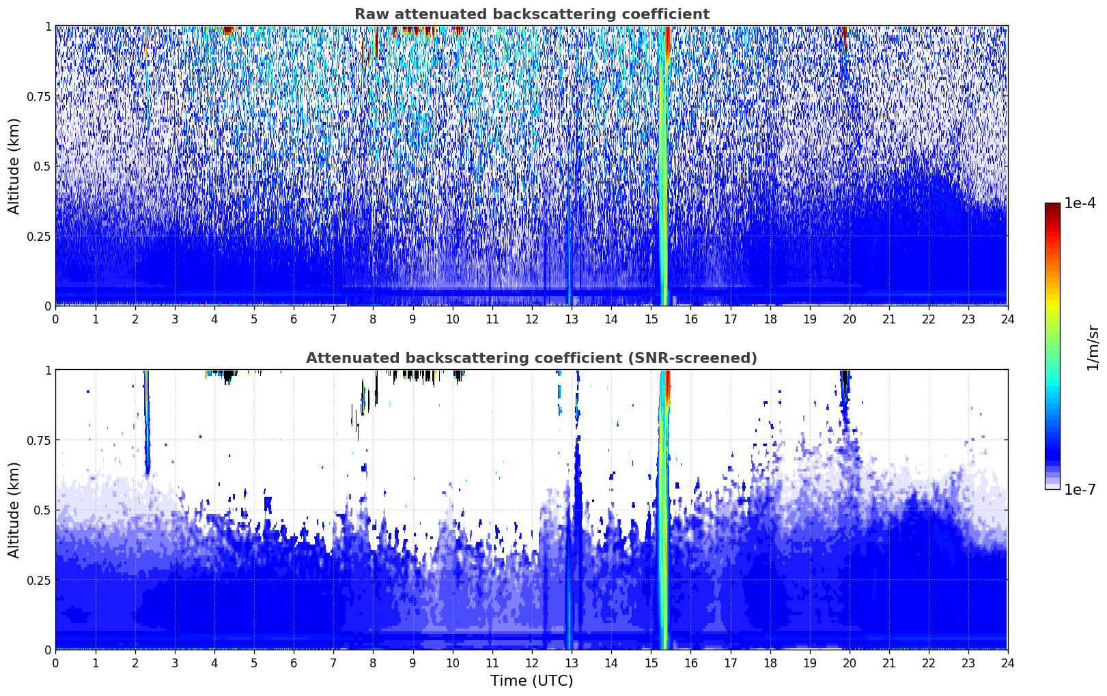
Task: Click hour tick "20" under the raw plot
Action: (x=850, y=319)
